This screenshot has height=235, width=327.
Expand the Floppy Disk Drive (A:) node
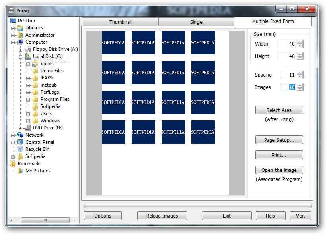coord(20,50)
